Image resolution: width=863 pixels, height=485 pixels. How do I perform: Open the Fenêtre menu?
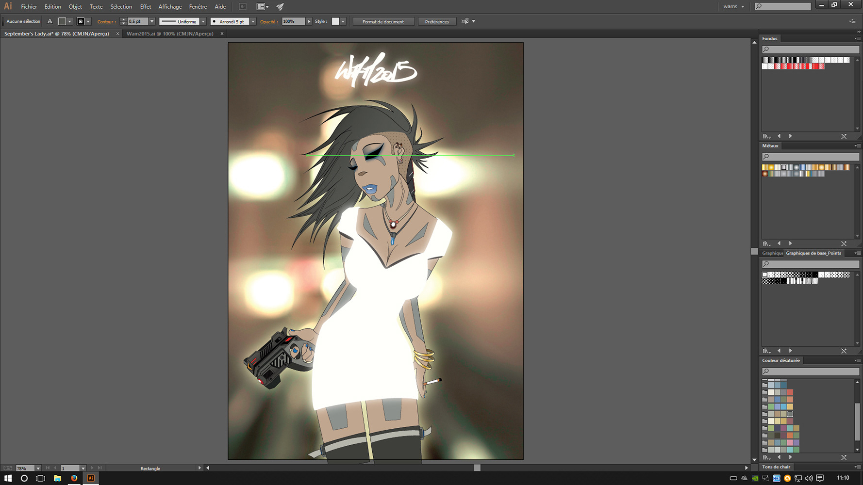[x=198, y=7]
